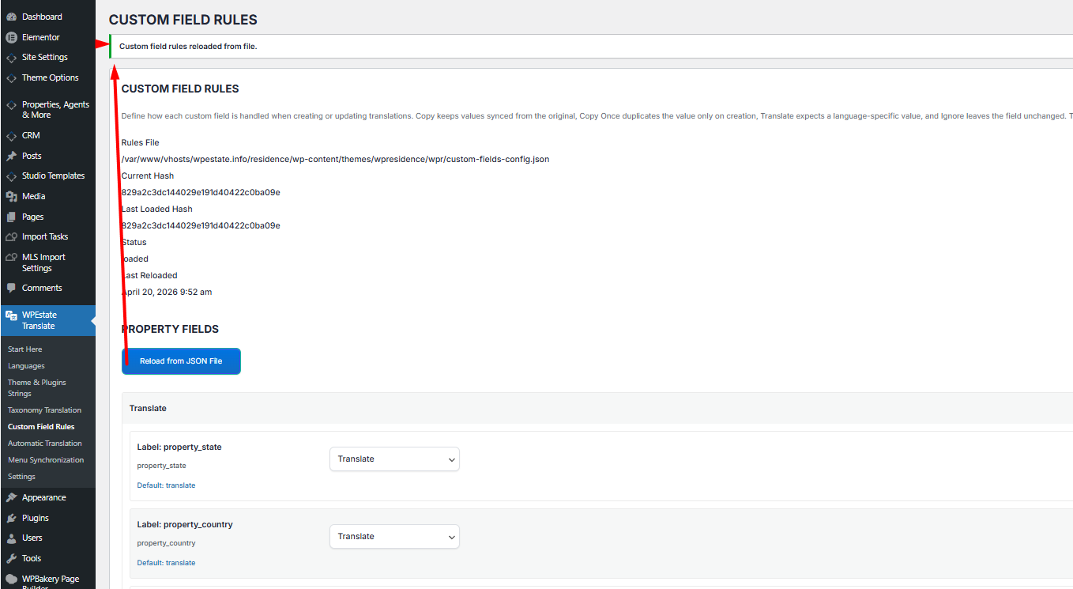This screenshot has width=1073, height=589.
Task: Click the Plugins plug icon
Action: (11, 518)
